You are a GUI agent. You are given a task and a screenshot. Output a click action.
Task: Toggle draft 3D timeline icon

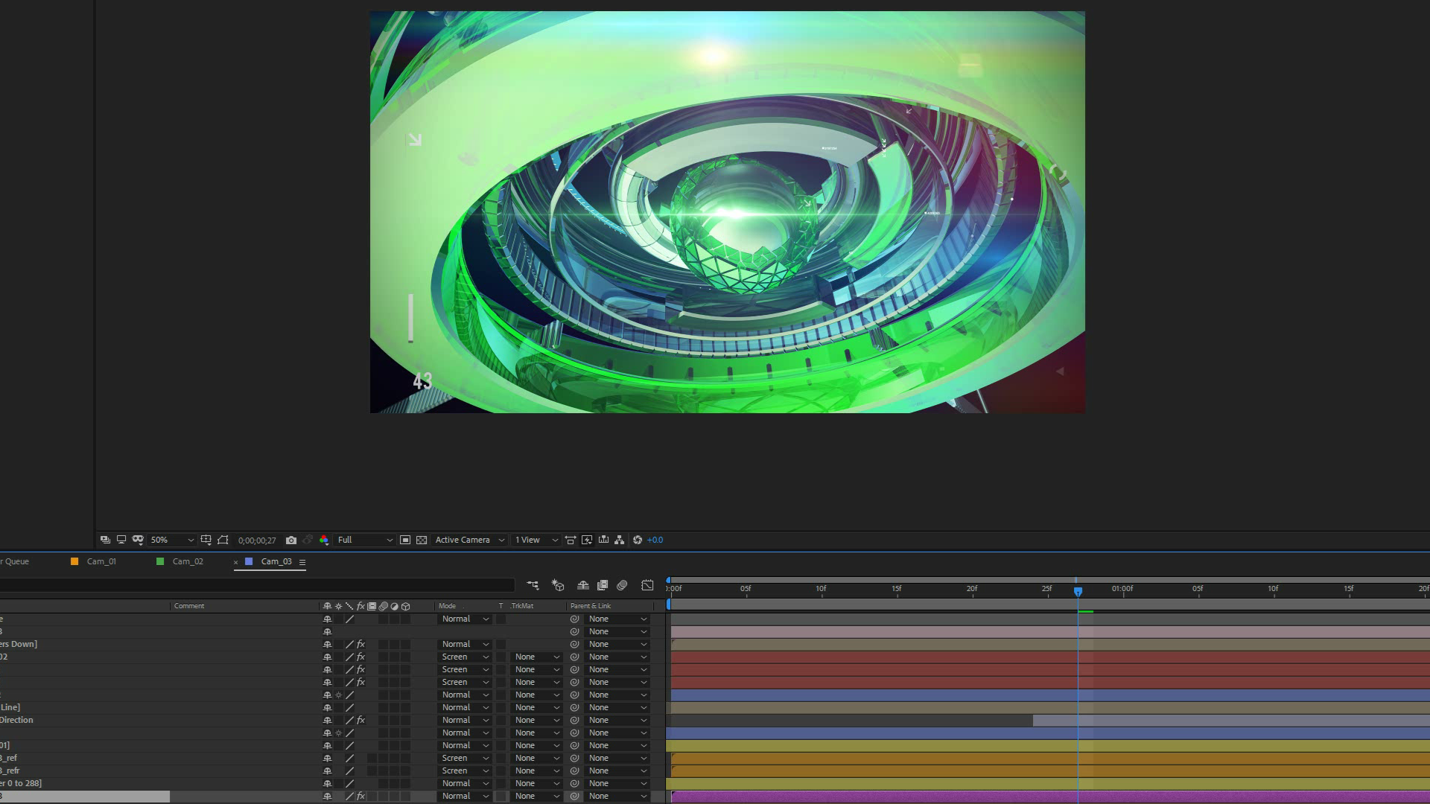558,586
